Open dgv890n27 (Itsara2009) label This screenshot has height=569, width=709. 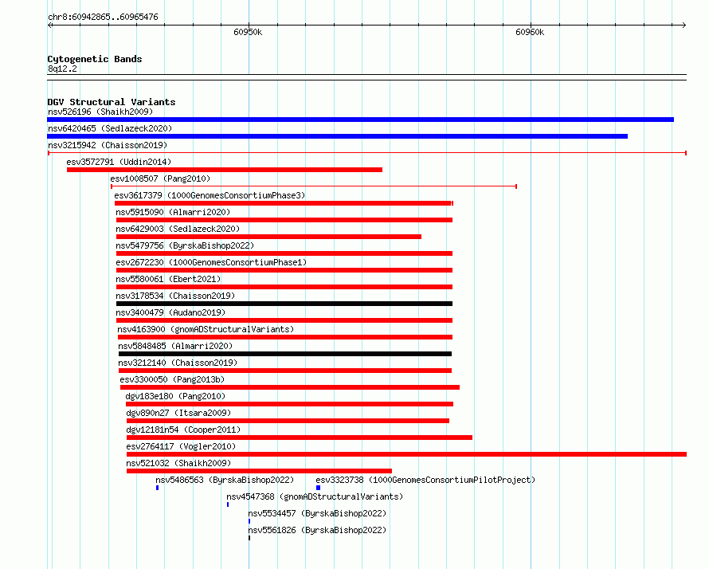[178, 413]
